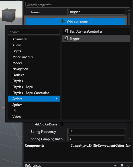Viewport: 133px width, 167px height.
Task: Click the References panel pin icon
Action: click(122, 166)
